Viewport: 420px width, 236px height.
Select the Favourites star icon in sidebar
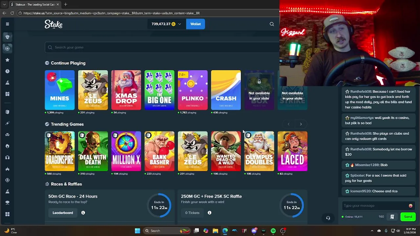[7, 60]
